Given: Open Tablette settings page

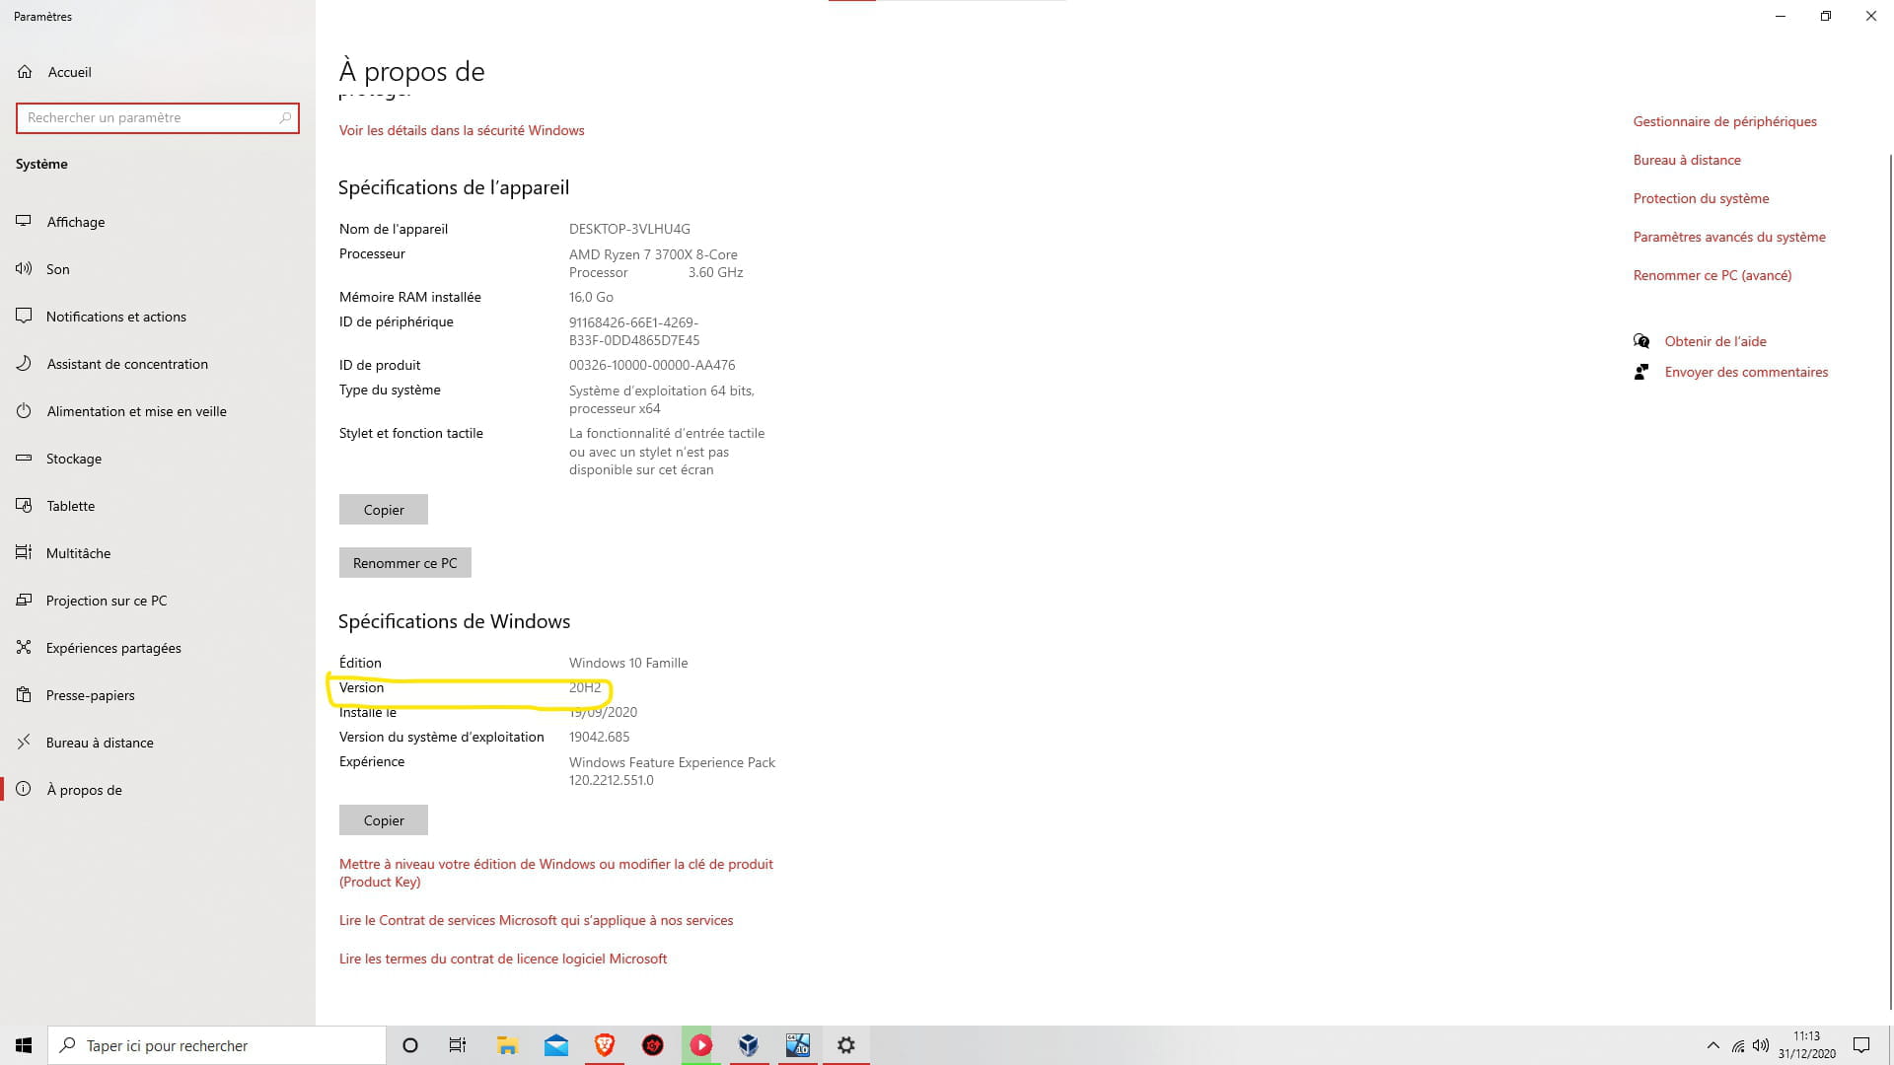Looking at the screenshot, I should point(158,506).
